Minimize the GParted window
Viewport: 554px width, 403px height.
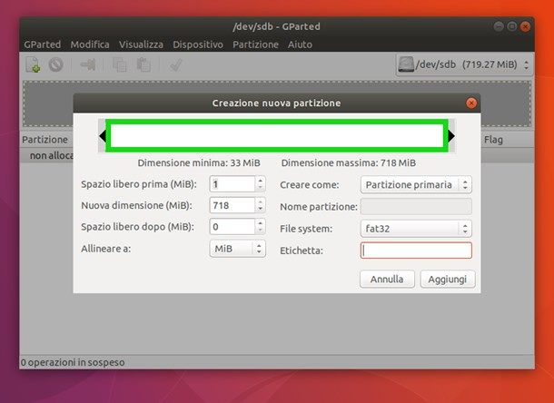(499, 26)
